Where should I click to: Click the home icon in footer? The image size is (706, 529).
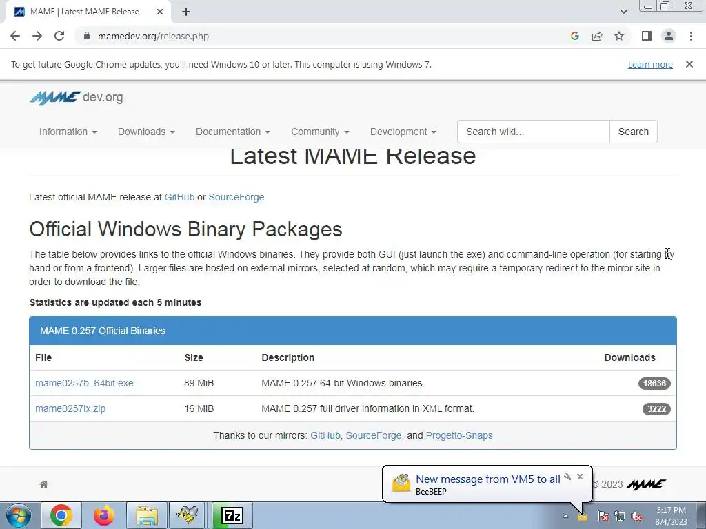[x=43, y=484]
